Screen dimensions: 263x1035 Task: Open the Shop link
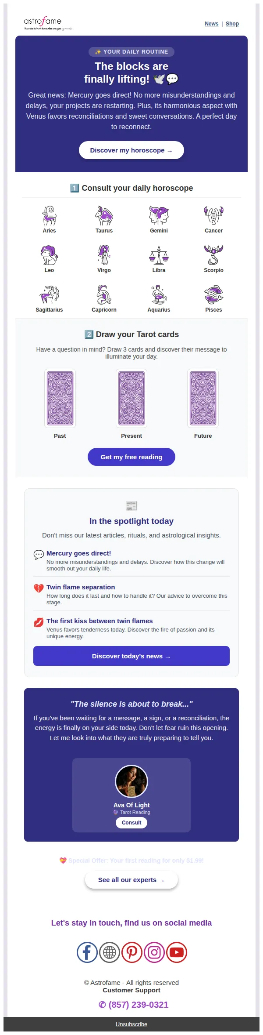[x=232, y=24]
